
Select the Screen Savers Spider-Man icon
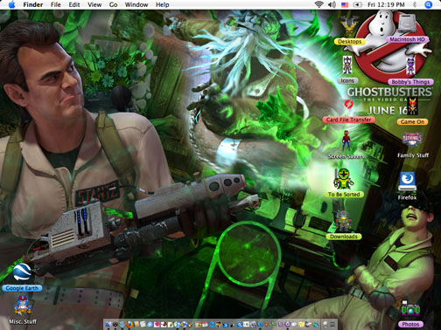pyautogui.click(x=346, y=141)
